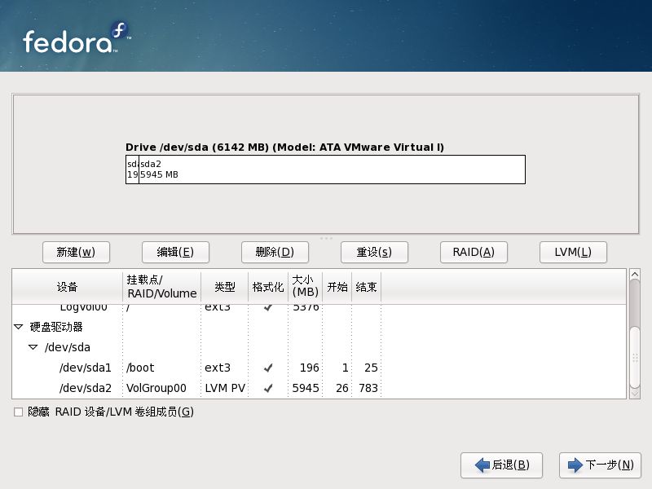Sort by 类型 column header
Screen dimensions: 652x489
[x=225, y=287]
